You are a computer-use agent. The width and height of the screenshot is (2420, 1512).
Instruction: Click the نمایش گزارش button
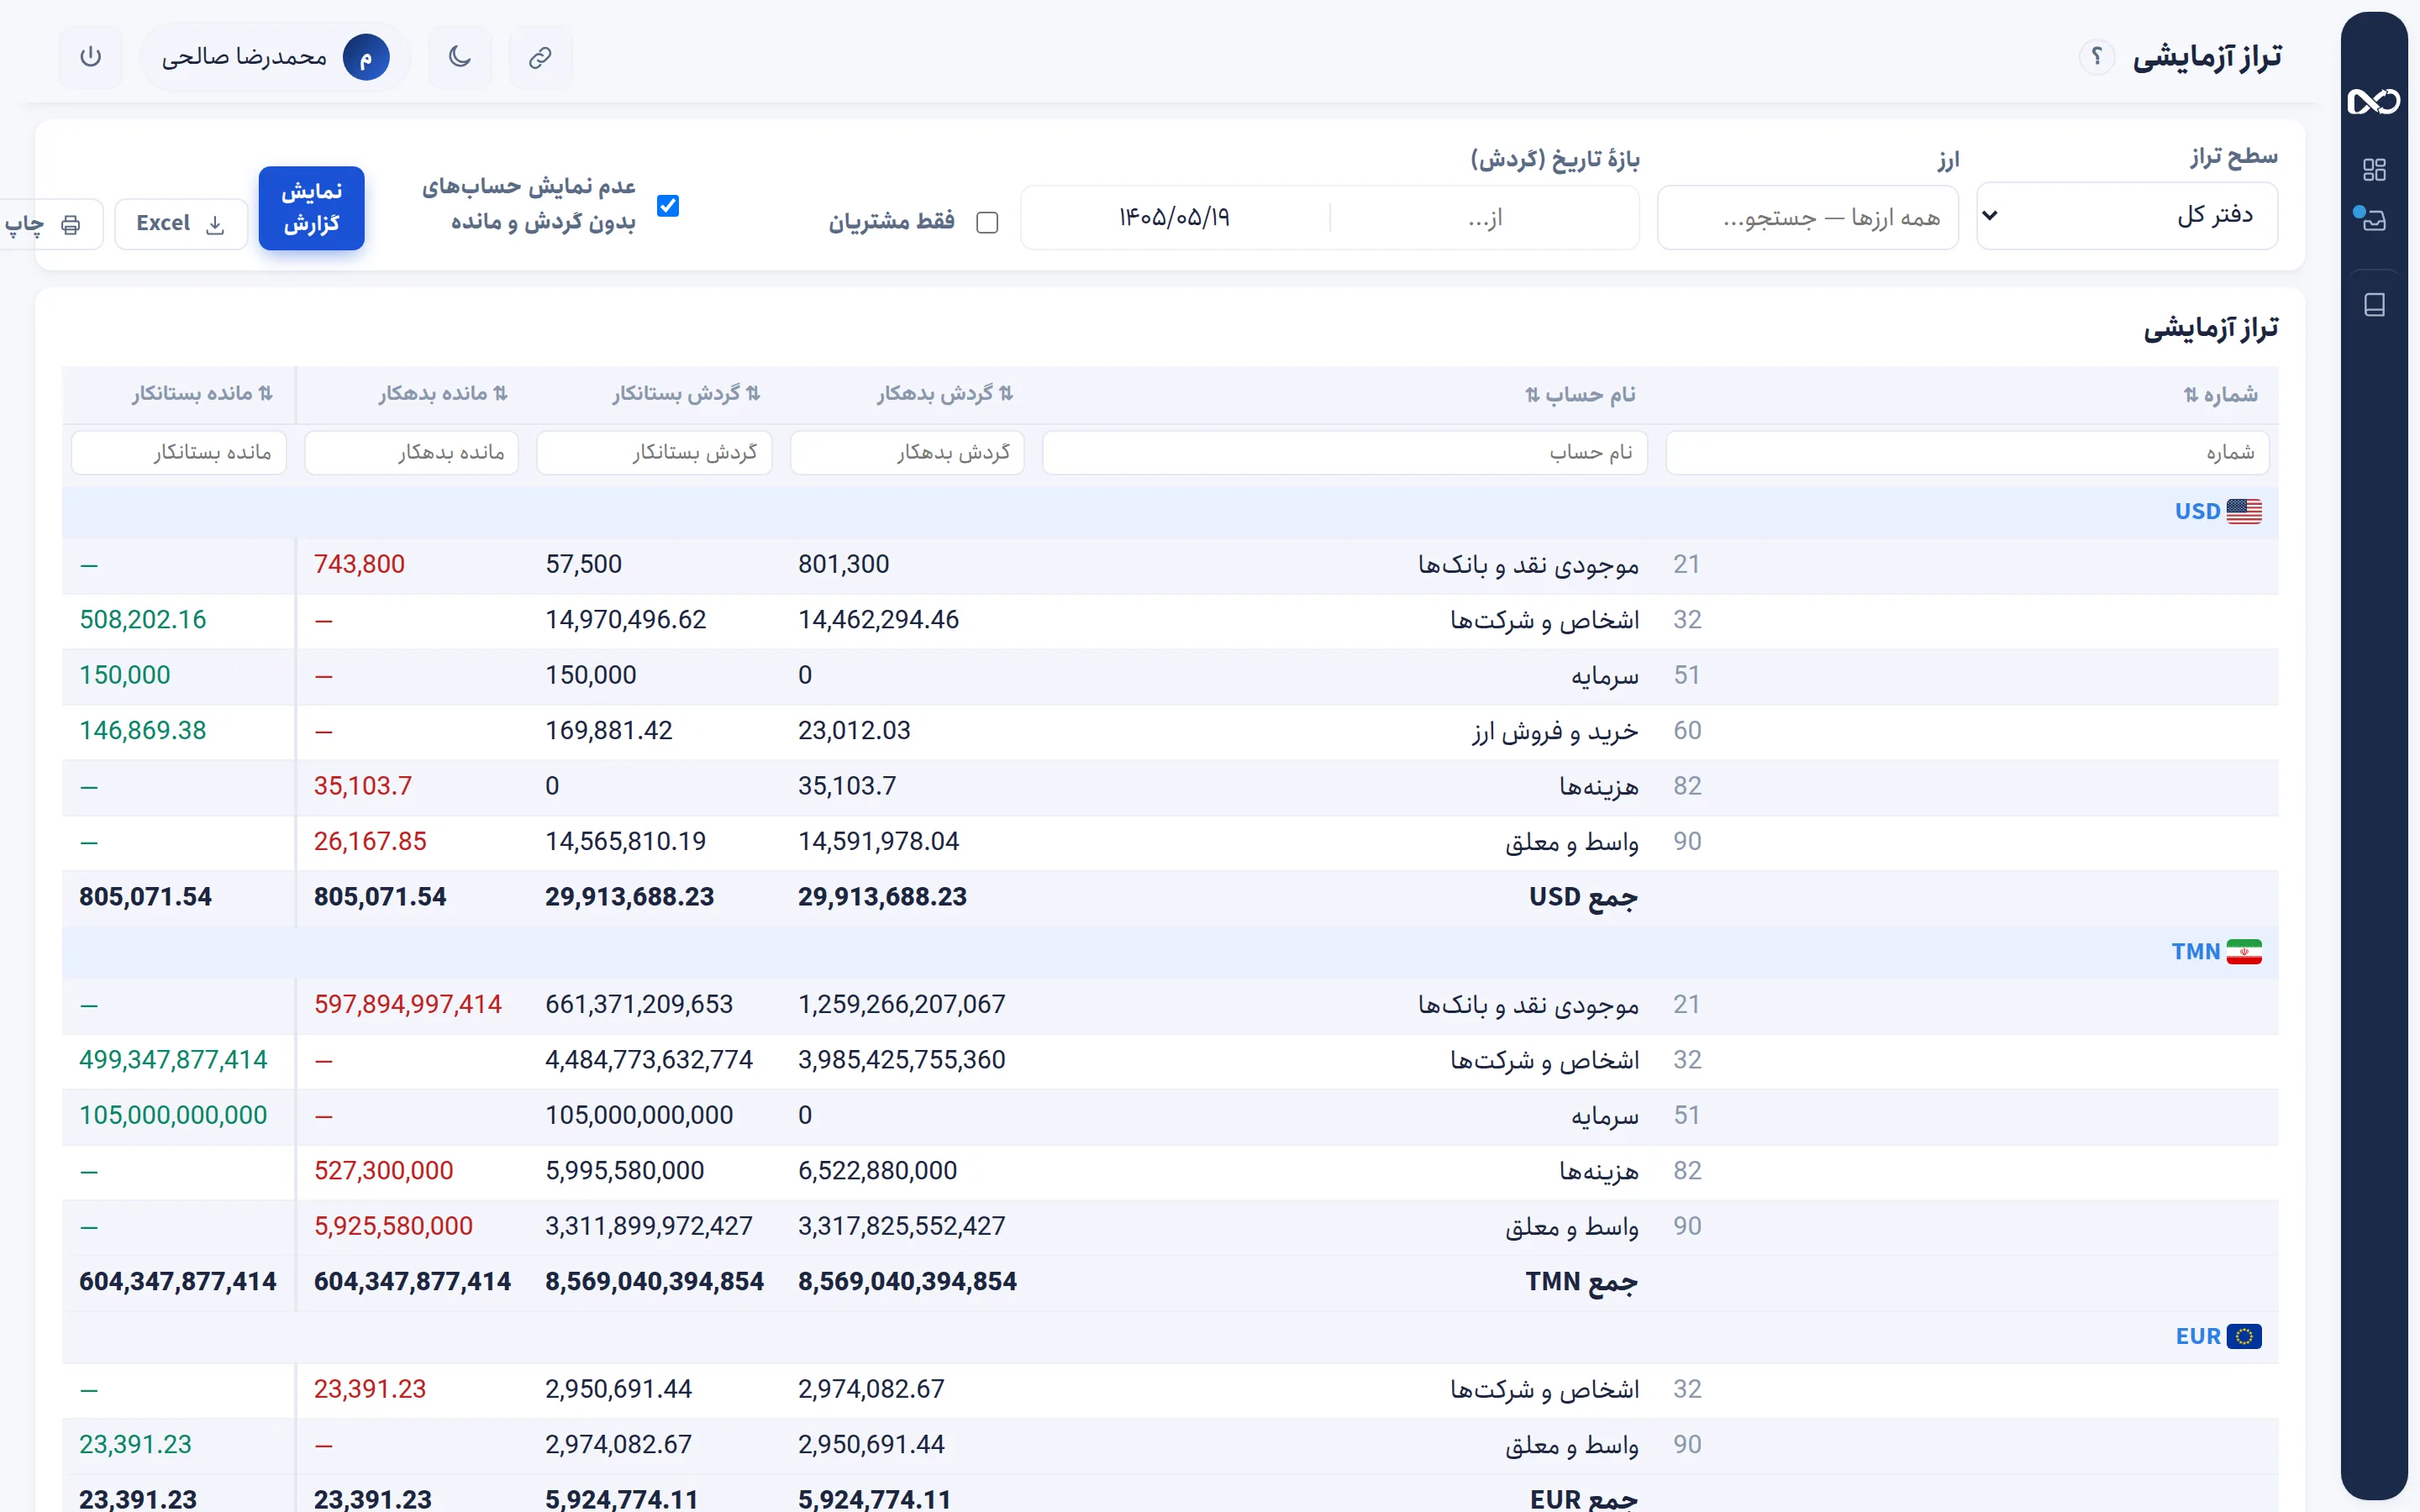(x=311, y=207)
